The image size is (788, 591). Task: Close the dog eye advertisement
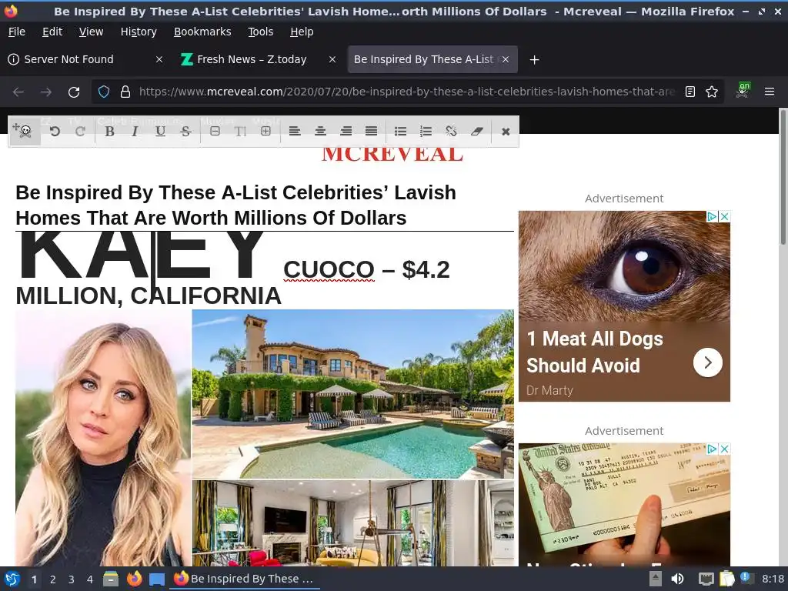724,216
